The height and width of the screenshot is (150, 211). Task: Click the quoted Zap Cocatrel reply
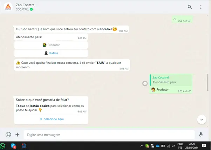171,80
